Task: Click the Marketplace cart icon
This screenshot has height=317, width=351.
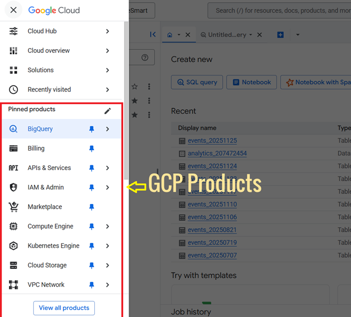Action: (13, 207)
